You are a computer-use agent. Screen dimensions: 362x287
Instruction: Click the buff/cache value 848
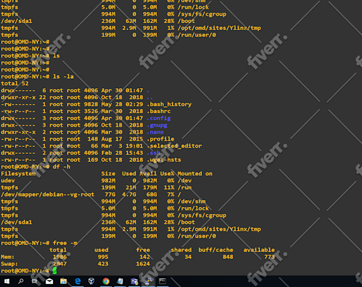pos(228,257)
